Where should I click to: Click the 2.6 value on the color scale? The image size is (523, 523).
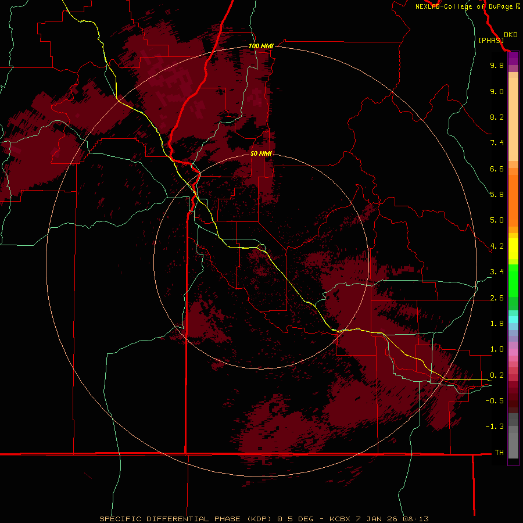497,298
